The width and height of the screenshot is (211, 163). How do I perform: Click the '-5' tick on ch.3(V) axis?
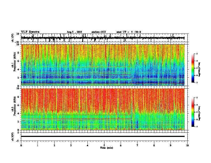[x=18, y=141]
